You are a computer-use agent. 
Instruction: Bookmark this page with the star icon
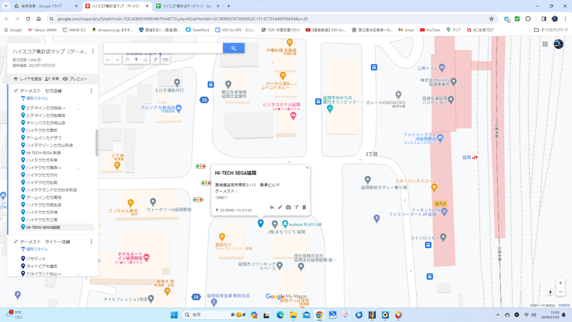click(491, 19)
